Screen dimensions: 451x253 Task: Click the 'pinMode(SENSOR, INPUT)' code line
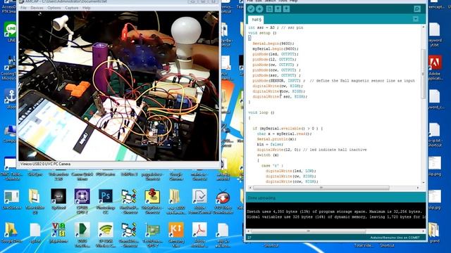tap(333, 81)
